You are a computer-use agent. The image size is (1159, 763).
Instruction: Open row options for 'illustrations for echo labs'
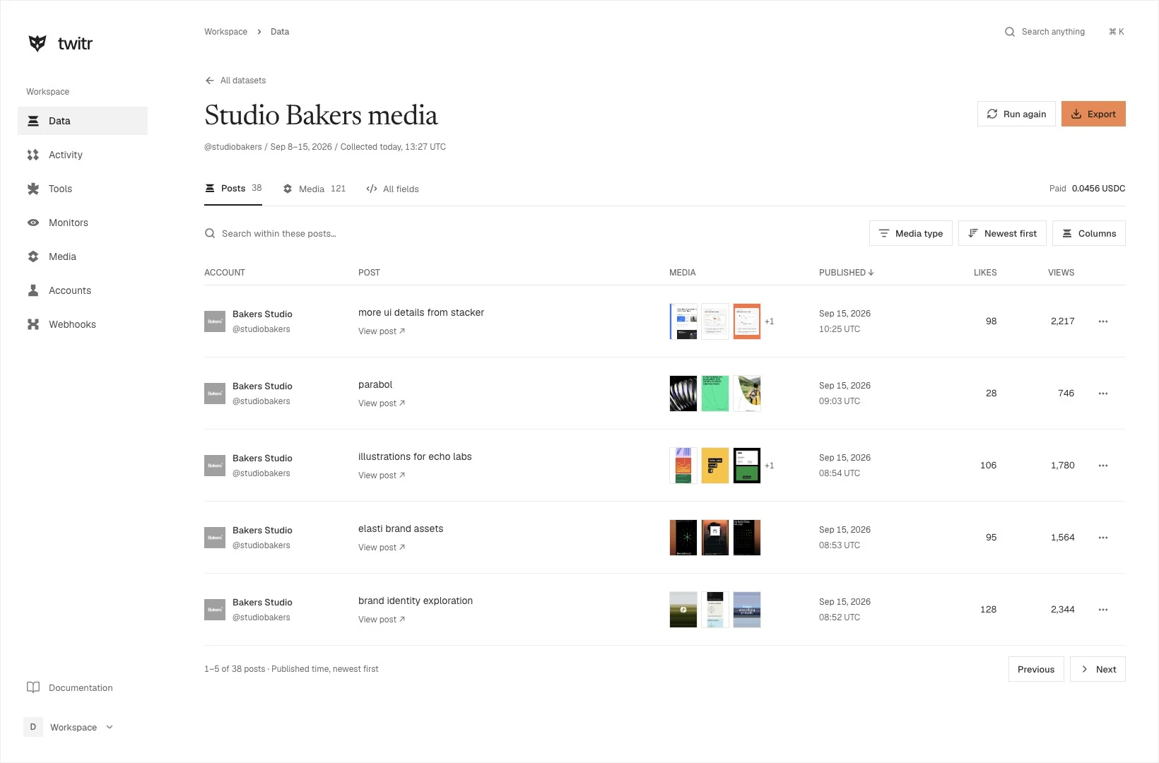click(x=1103, y=466)
